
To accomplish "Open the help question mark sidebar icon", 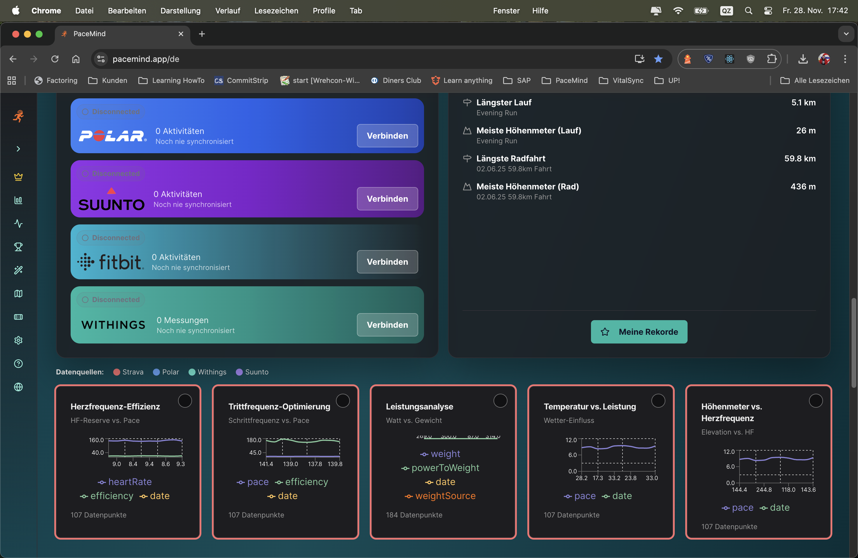I will pyautogui.click(x=18, y=364).
